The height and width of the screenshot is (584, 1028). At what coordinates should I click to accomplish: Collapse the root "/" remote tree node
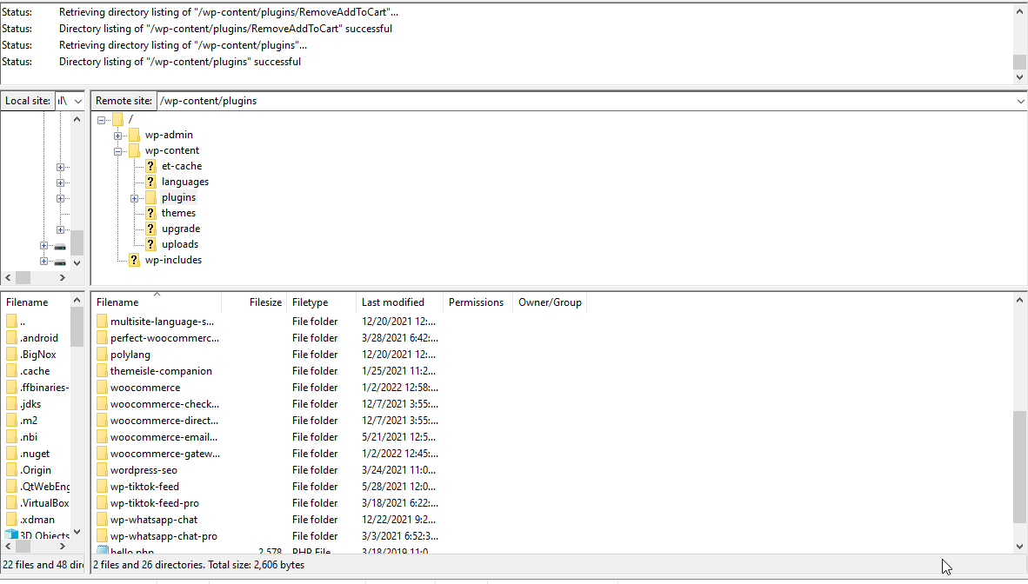(101, 120)
